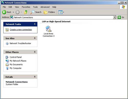Viewport: 128px width, 99px height.
Task: Open My Computer link
Action: pos(16,68)
